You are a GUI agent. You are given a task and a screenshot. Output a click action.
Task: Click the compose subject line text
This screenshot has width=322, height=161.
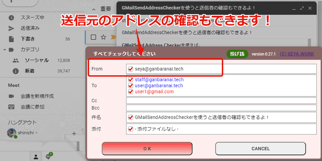click(x=187, y=33)
